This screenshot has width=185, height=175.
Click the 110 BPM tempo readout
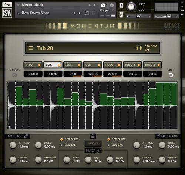point(151,46)
